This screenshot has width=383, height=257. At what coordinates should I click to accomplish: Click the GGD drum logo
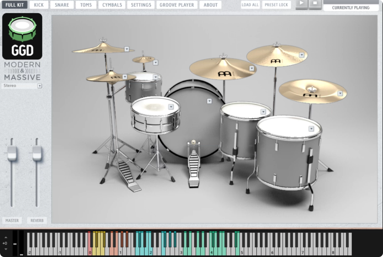pos(22,36)
